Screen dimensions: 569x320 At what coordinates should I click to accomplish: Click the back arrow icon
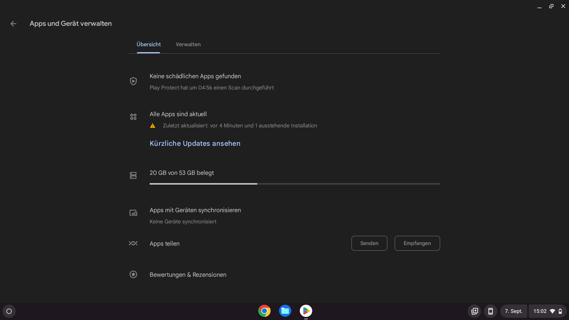click(x=13, y=24)
